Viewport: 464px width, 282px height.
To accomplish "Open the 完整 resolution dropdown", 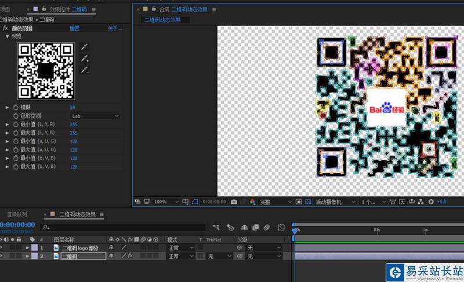I will (x=275, y=202).
